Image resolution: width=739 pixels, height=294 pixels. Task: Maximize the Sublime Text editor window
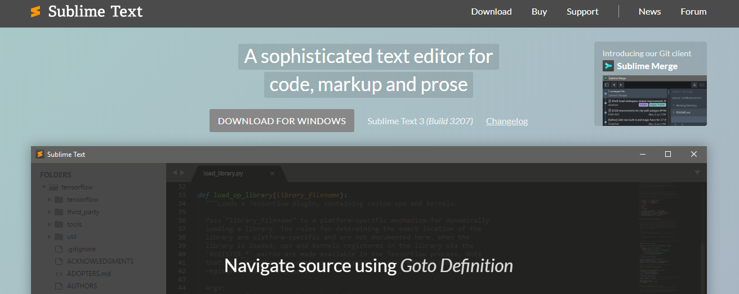[668, 154]
